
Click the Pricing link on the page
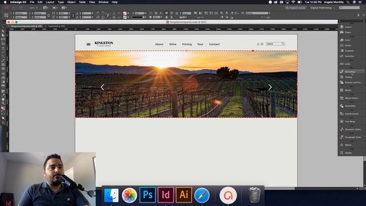tap(187, 44)
